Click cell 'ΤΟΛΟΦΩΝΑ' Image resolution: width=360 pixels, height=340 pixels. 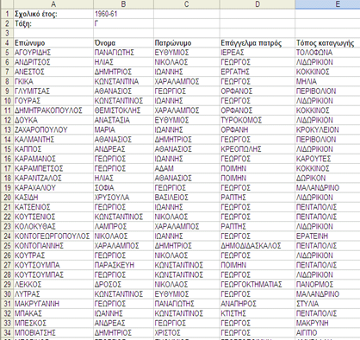(327, 53)
